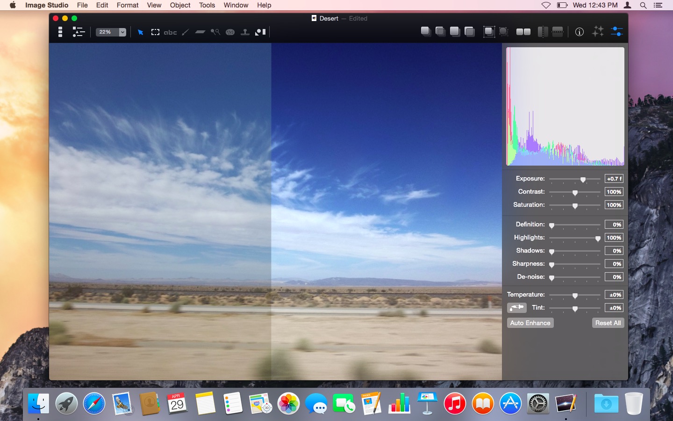Select the stamp clone tool
The image size is (673, 421).
point(245,32)
